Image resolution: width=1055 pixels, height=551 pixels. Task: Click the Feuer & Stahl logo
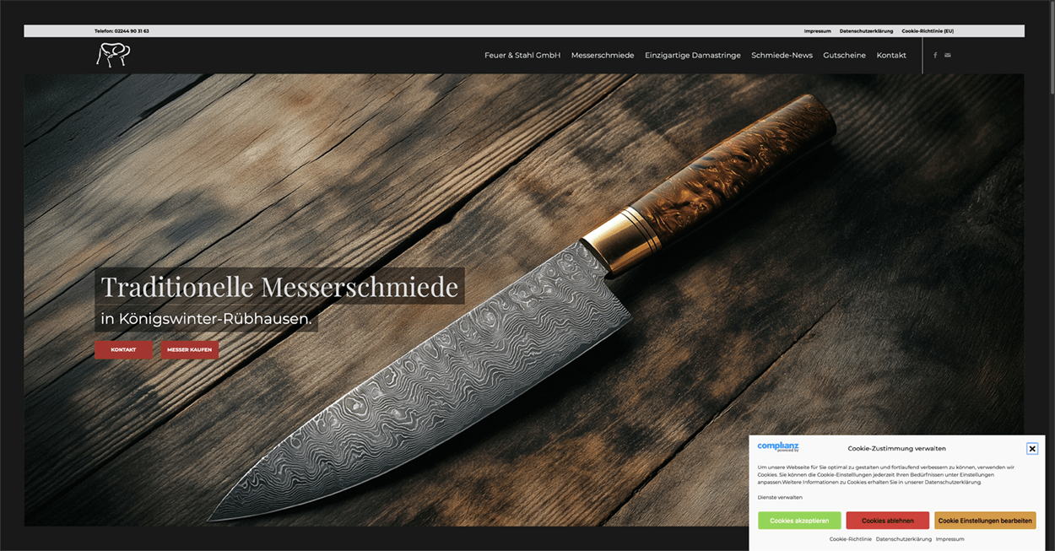[113, 56]
